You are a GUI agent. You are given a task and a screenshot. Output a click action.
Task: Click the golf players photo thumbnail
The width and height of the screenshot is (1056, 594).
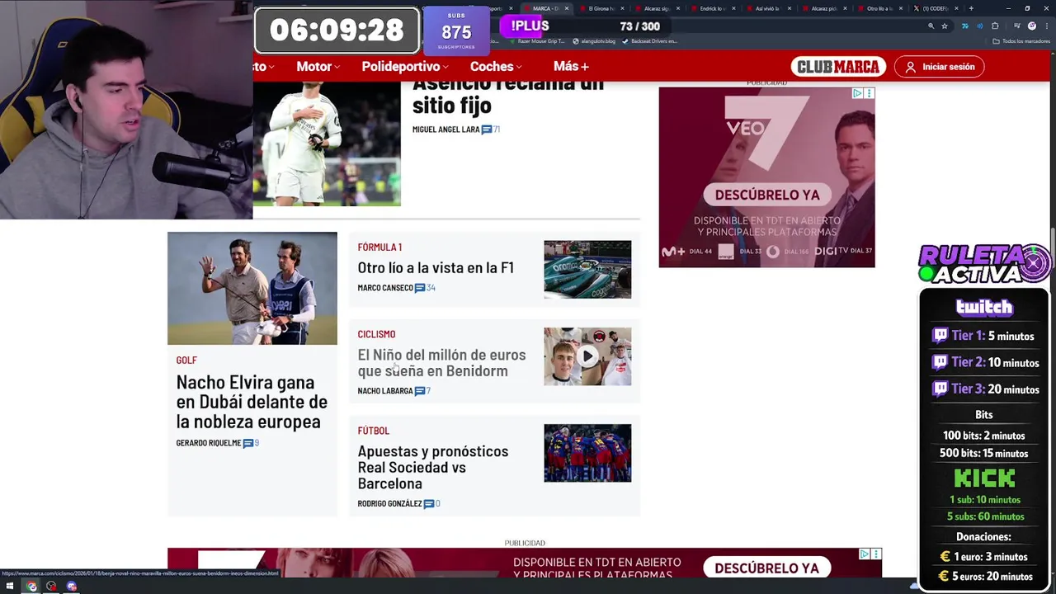pos(252,288)
